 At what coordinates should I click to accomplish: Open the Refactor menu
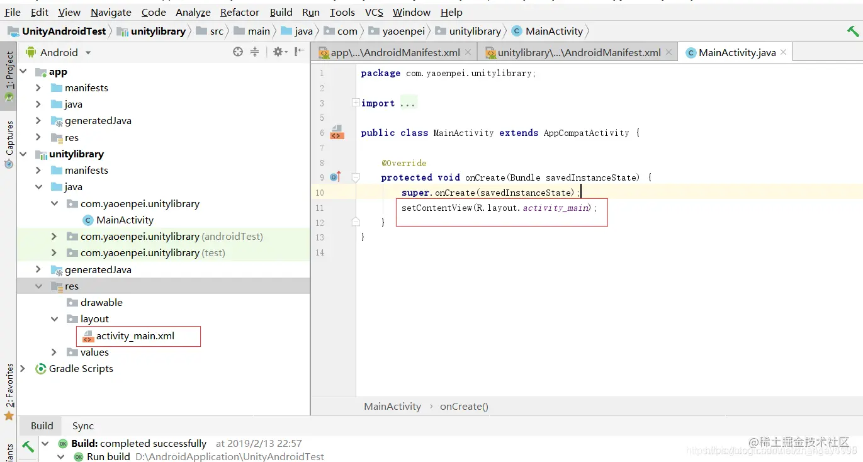(x=240, y=12)
